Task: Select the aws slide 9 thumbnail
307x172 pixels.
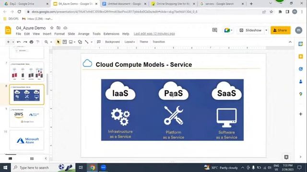Action: tap(27, 118)
